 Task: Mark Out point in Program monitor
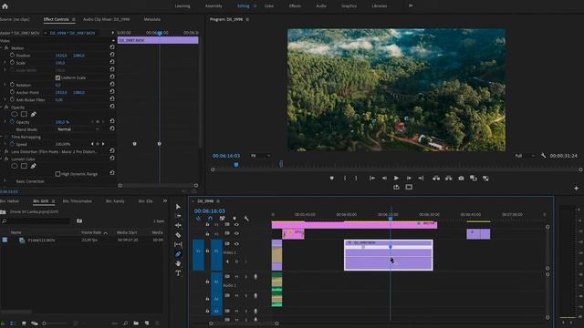click(356, 179)
